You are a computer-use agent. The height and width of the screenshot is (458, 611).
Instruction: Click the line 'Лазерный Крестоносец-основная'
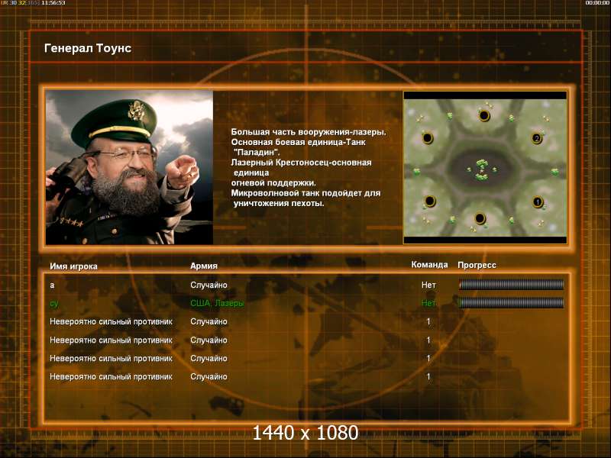coord(301,163)
